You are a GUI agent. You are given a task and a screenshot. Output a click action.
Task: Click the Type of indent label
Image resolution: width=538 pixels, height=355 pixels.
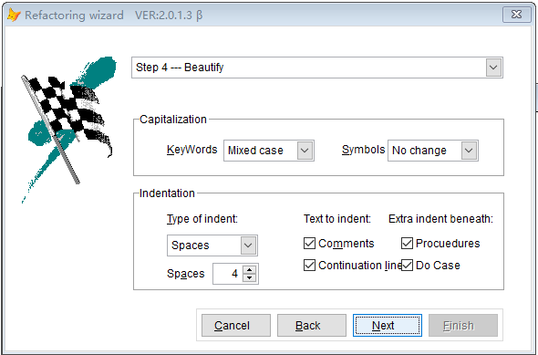tap(202, 219)
